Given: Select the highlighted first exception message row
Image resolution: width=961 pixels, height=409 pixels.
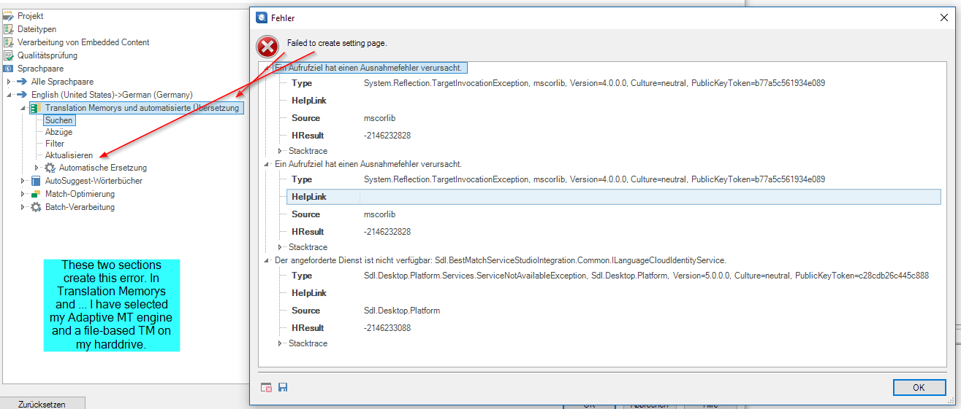Looking at the screenshot, I should pos(370,68).
